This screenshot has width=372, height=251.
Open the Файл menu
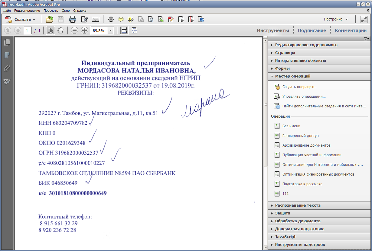[x=7, y=11]
